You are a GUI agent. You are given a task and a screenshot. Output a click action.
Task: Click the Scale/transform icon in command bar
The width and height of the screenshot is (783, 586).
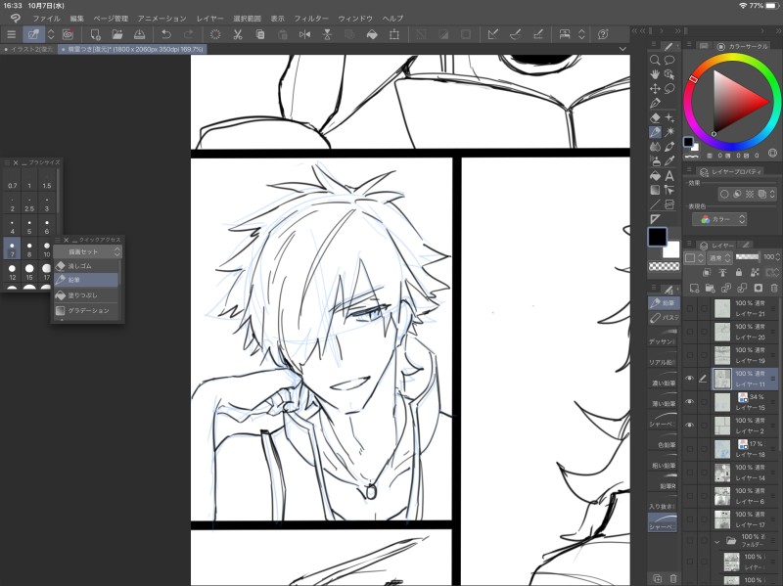394,34
